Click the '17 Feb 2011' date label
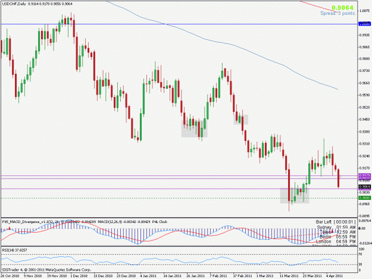Screen dimensions: 372x279 [242, 276]
